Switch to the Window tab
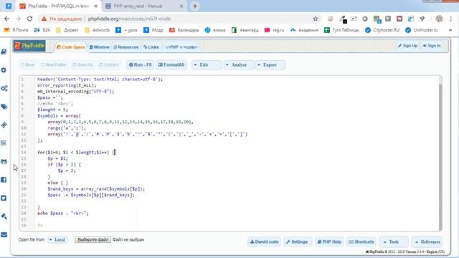459x258 pixels. pos(99,47)
